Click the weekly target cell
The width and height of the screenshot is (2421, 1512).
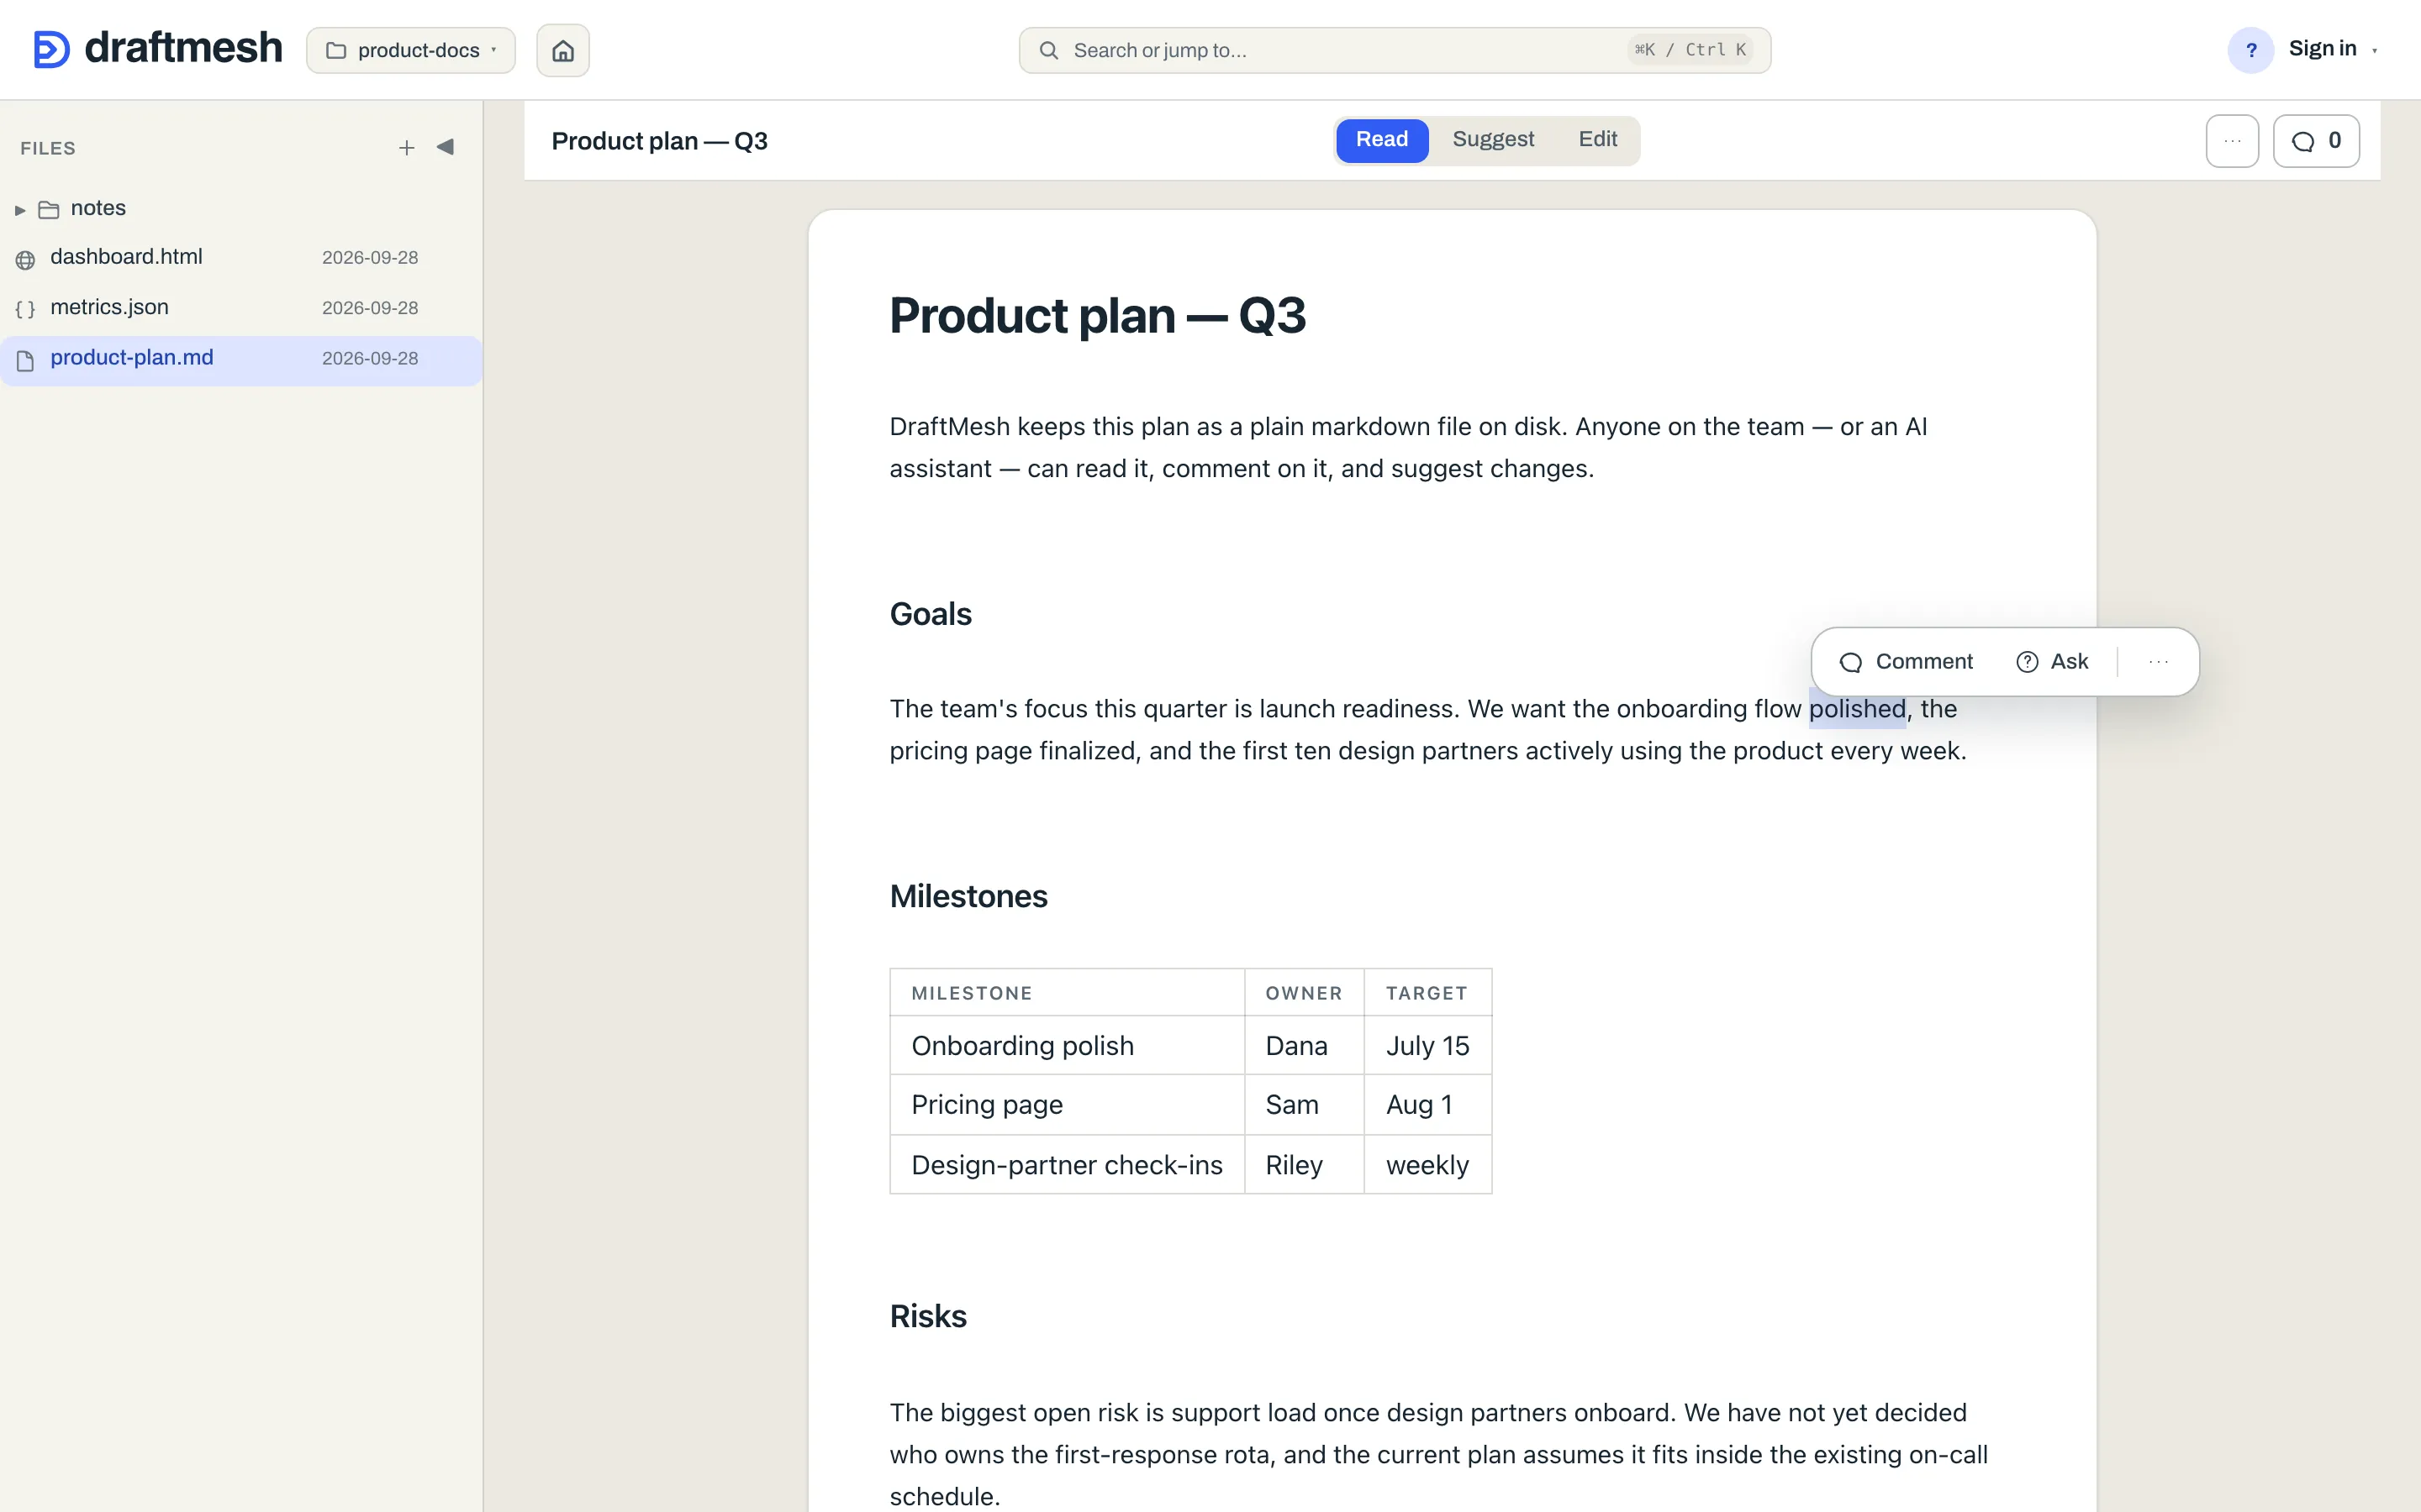(x=1427, y=1165)
